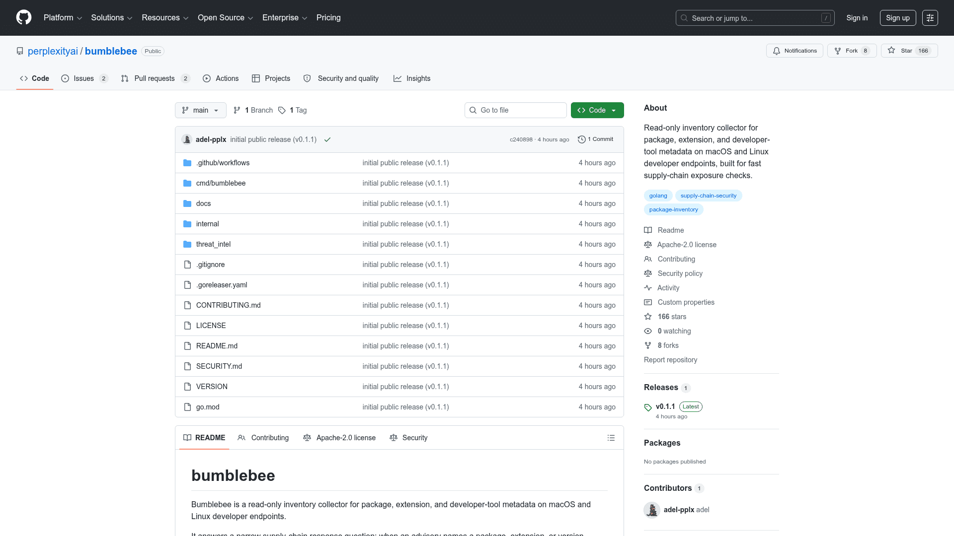Click the cmd/bumblebee folder icon
The height and width of the screenshot is (536, 954).
[187, 183]
